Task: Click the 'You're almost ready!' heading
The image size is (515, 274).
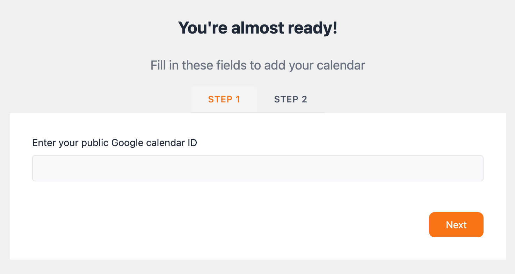Action: [x=258, y=28]
